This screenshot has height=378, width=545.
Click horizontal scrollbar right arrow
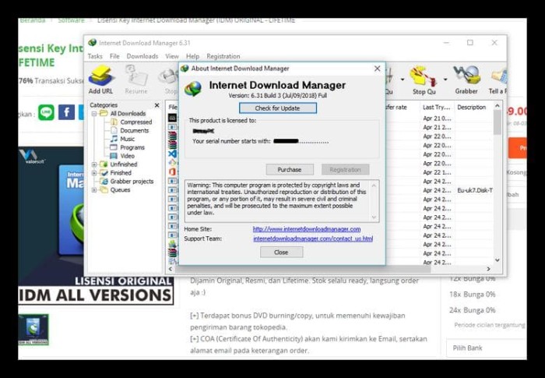point(488,269)
